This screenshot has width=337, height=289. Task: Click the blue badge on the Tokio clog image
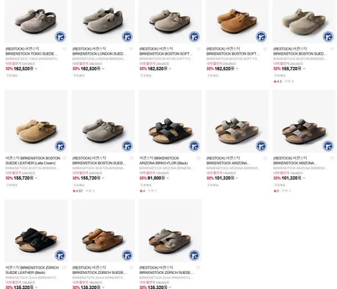60,36
